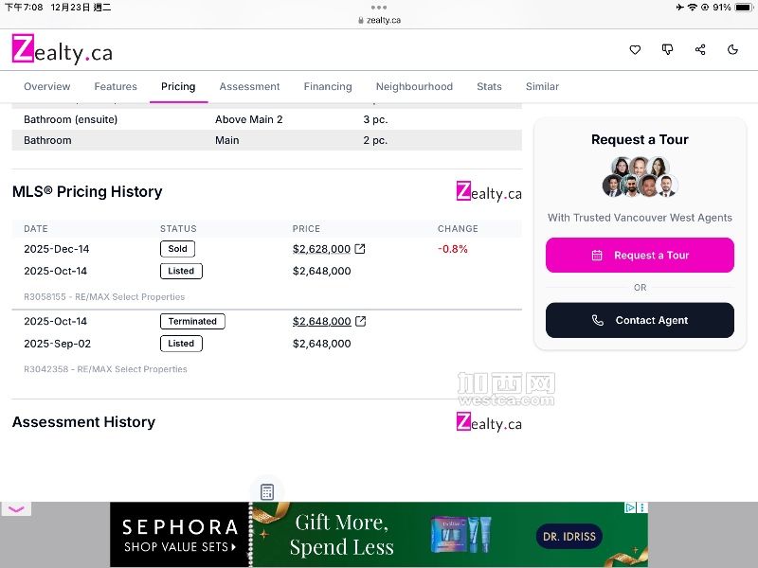Click the AdChoices icon on Sephora ad
This screenshot has height=568, width=758.
coord(630,508)
